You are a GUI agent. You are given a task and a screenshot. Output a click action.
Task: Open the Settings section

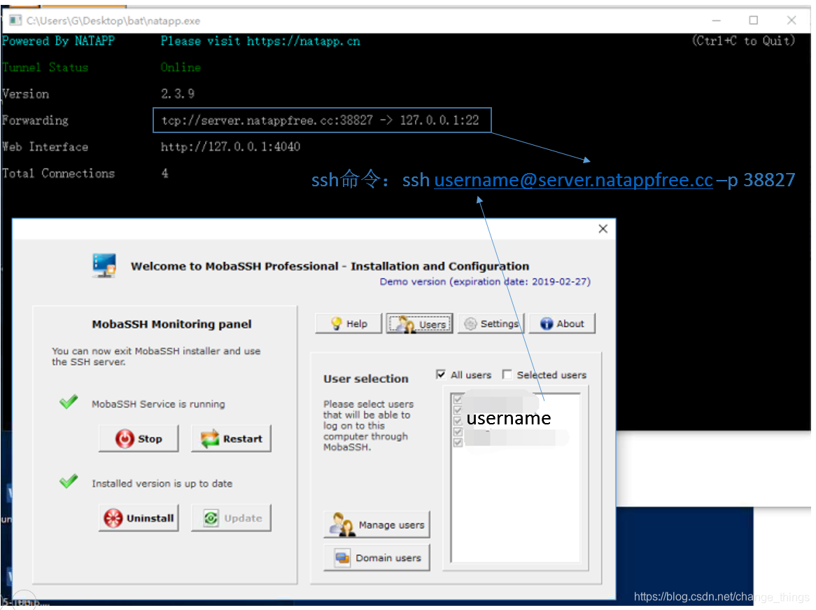click(x=491, y=324)
